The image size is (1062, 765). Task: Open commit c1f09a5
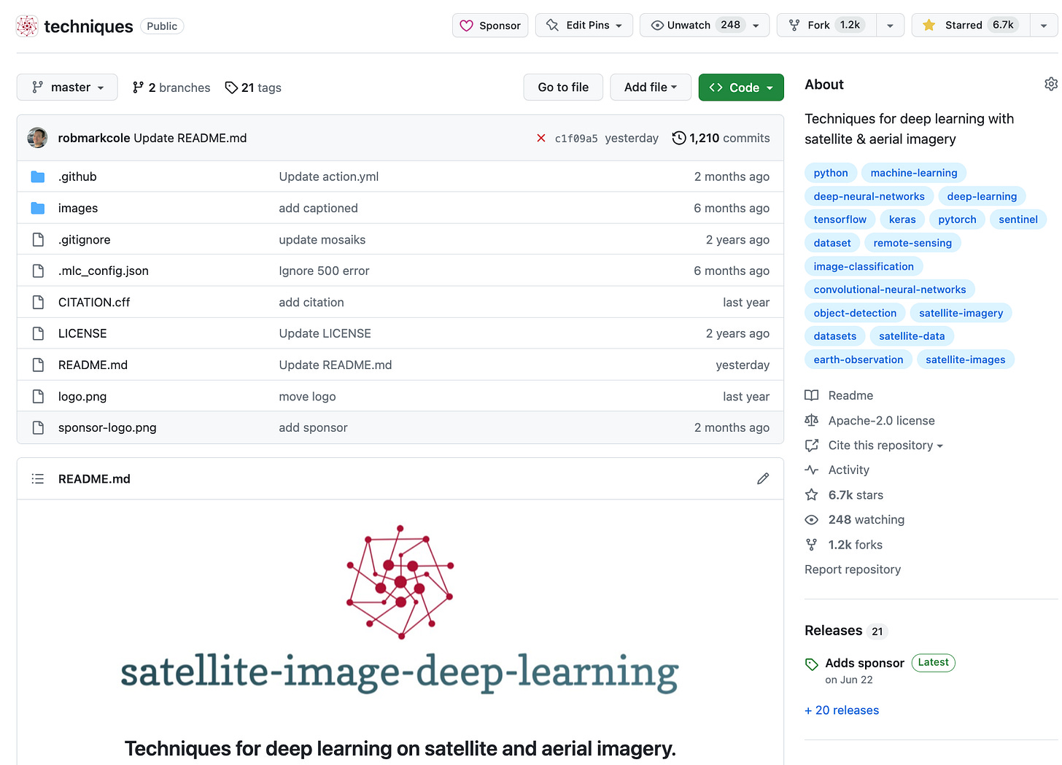575,138
